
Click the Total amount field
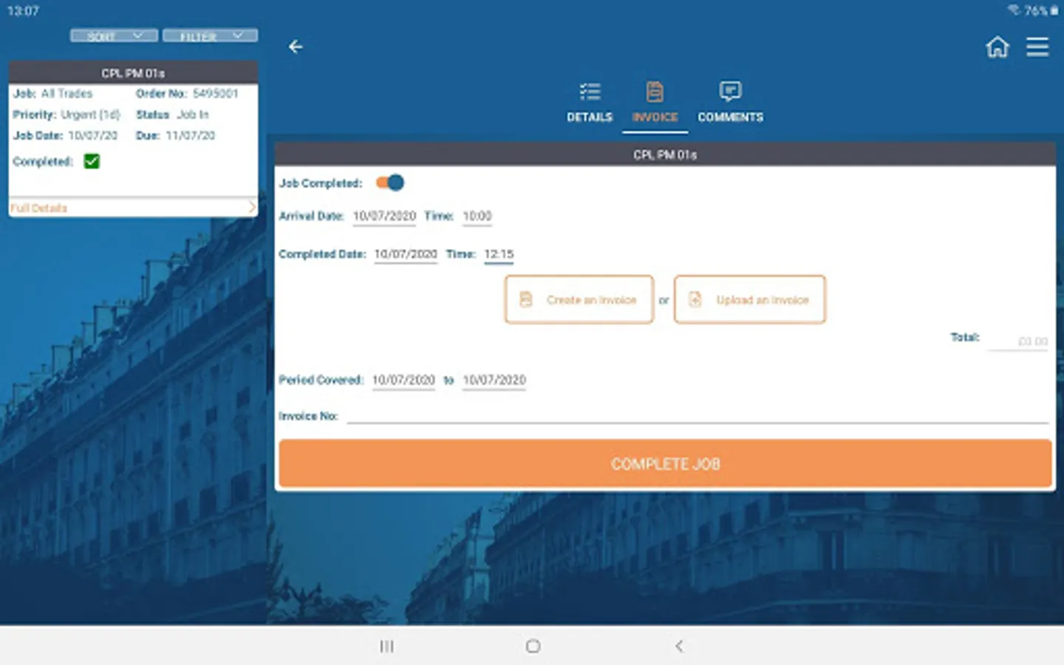[x=1018, y=341]
